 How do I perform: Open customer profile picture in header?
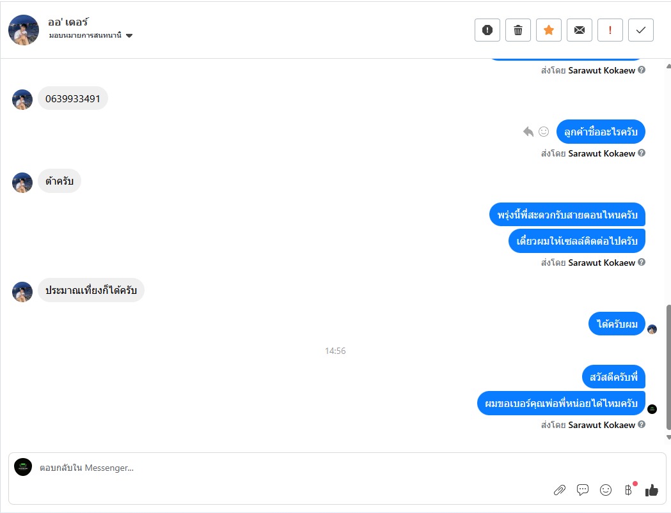(x=24, y=30)
